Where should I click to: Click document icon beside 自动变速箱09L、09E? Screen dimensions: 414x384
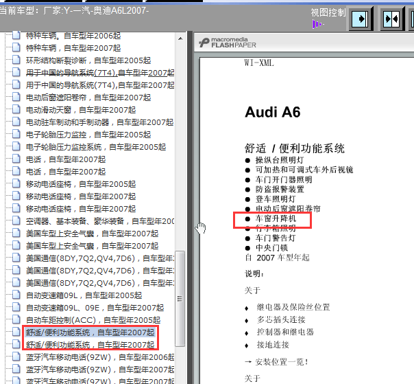pos(16,308)
